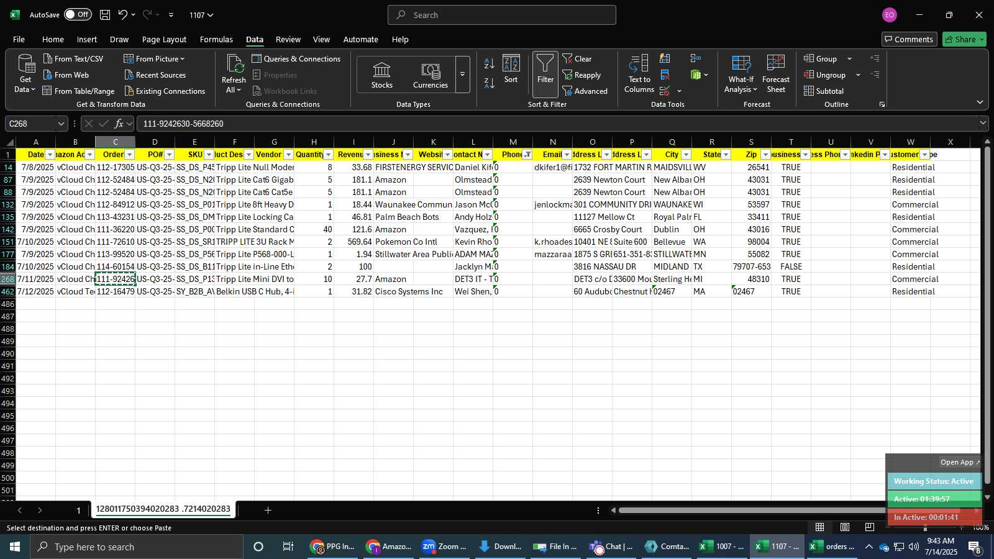Switch to Page Break Preview
Screen dimensions: 994x559
click(x=870, y=527)
